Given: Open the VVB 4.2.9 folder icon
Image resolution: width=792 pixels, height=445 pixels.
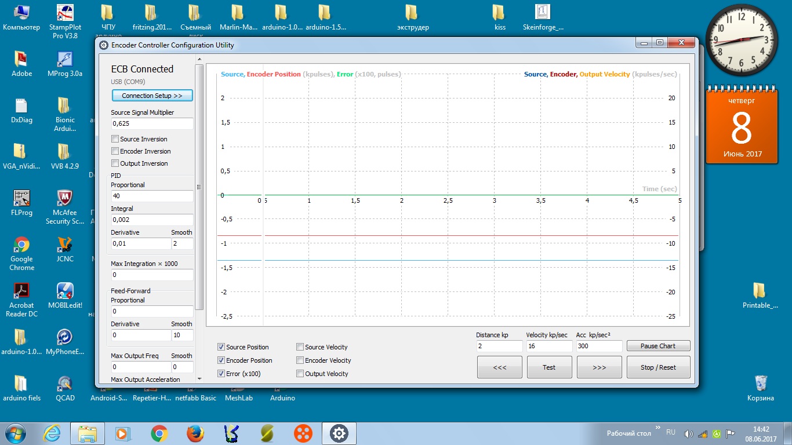Looking at the screenshot, I should tap(65, 156).
